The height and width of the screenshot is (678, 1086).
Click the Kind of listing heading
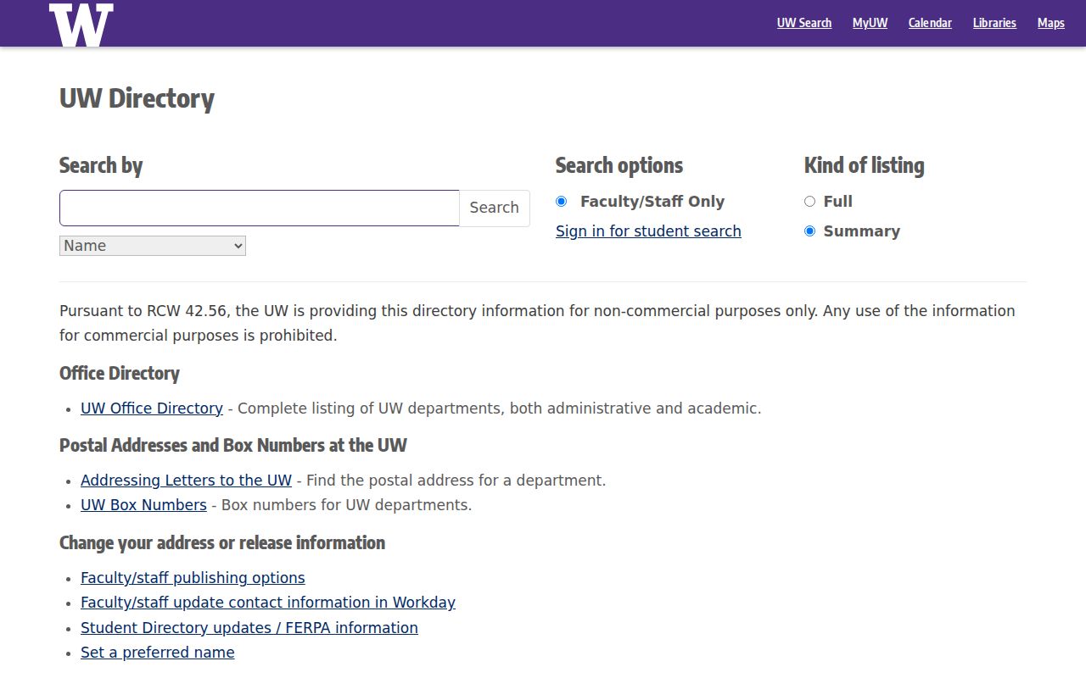[x=865, y=165]
